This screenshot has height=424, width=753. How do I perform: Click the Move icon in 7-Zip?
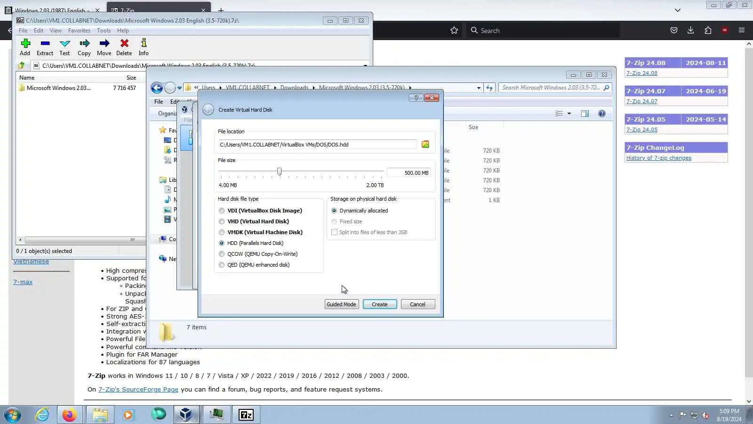(x=104, y=47)
